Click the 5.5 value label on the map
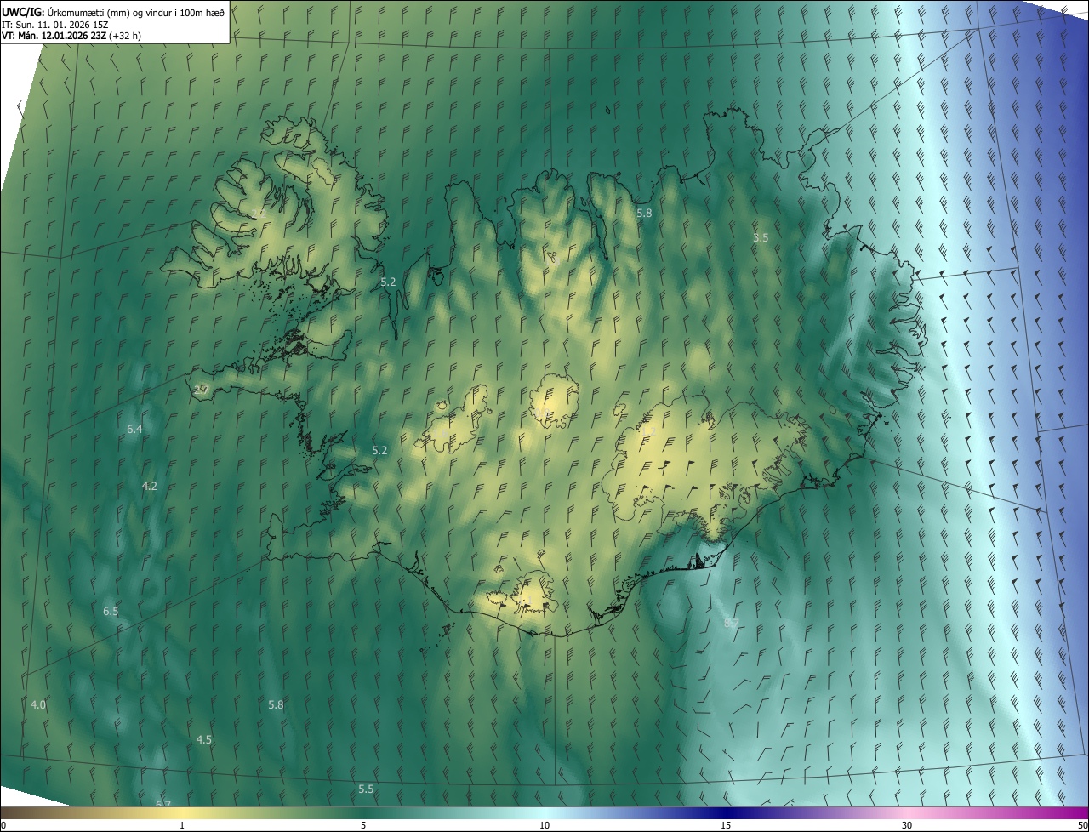Screen dimensions: 1089x832 [366, 789]
